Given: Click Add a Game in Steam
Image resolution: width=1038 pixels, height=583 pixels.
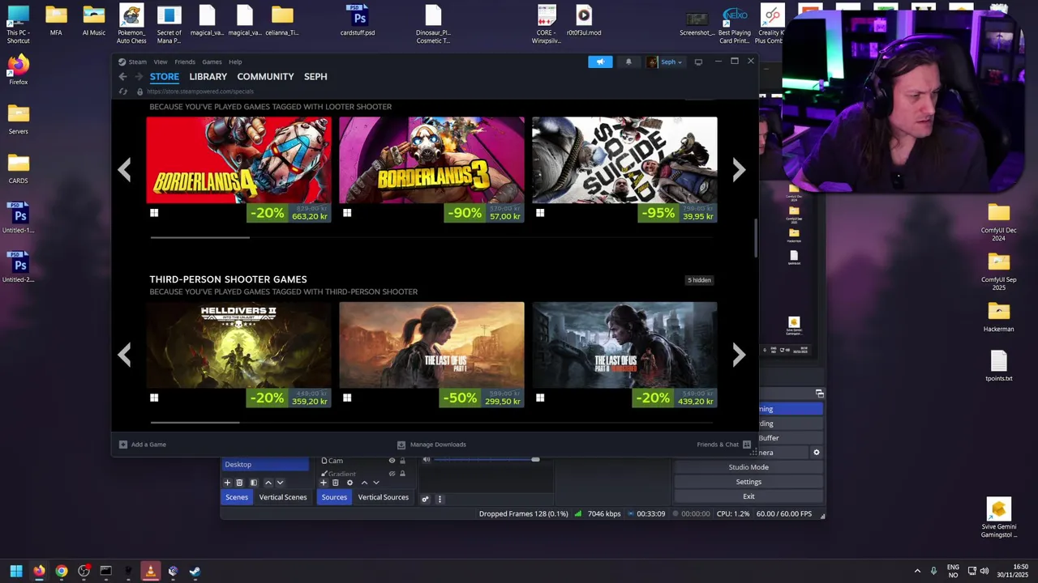Looking at the screenshot, I should tap(143, 445).
